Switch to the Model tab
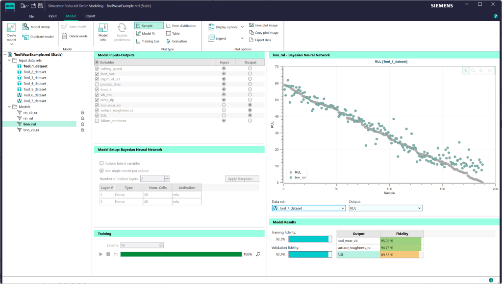 coord(71,16)
